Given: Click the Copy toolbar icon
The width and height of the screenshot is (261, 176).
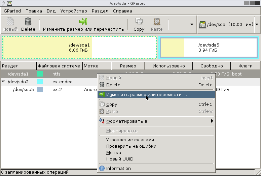Looking at the screenshot, I should pos(139,21).
